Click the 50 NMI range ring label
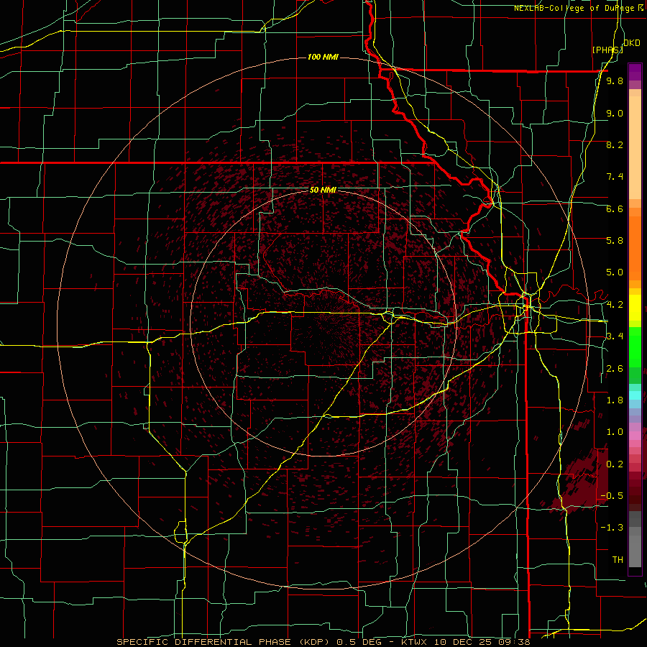Viewport: 647px width, 647px height. click(x=323, y=190)
